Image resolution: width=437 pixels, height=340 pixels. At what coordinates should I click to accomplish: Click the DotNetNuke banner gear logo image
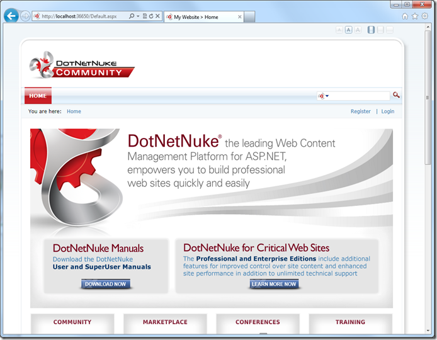(76, 177)
